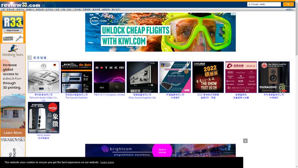Image resolution: width=298 pixels, height=168 pixels.
Task: Open the pink 昌業音響 brands thumbnail
Action: pyautogui.click(x=241, y=77)
